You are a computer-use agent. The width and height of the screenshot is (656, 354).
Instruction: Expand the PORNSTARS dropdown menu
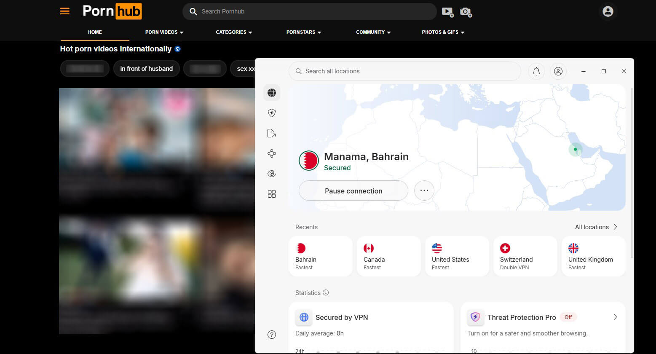coord(304,32)
